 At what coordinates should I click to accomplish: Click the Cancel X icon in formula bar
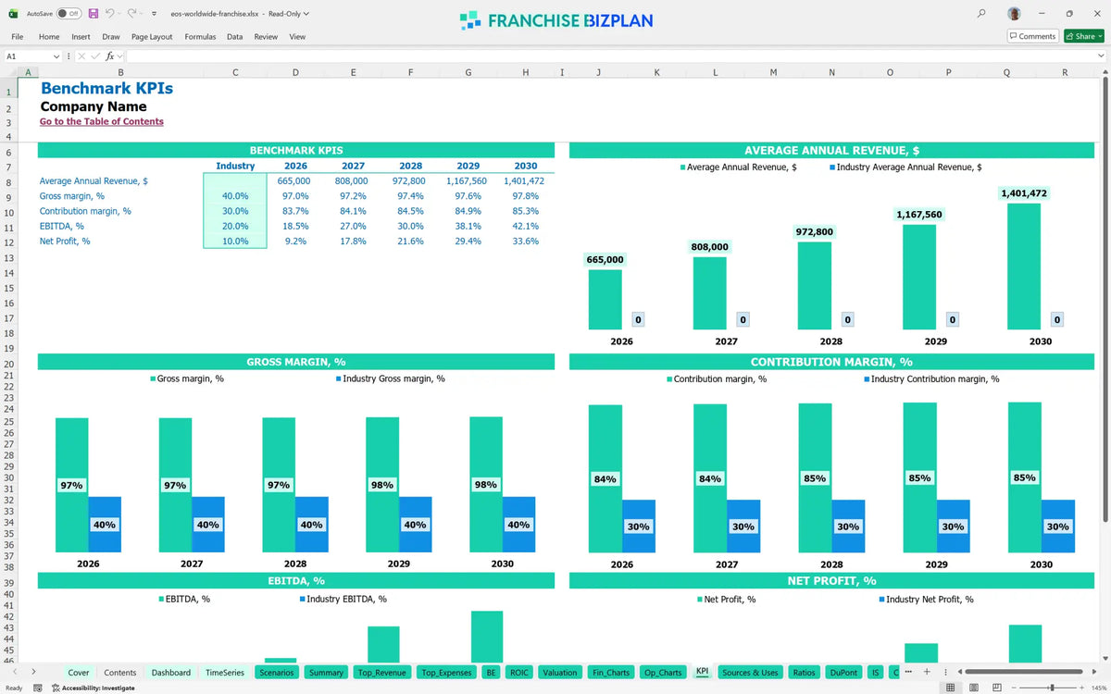[81, 56]
